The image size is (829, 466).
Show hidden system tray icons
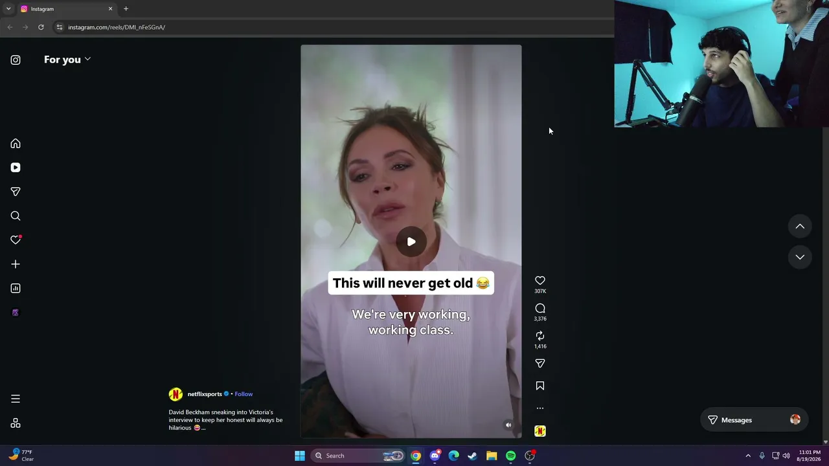(748, 456)
